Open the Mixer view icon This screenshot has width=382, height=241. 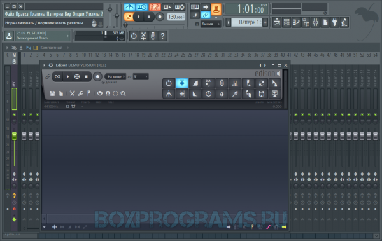coord(315,23)
